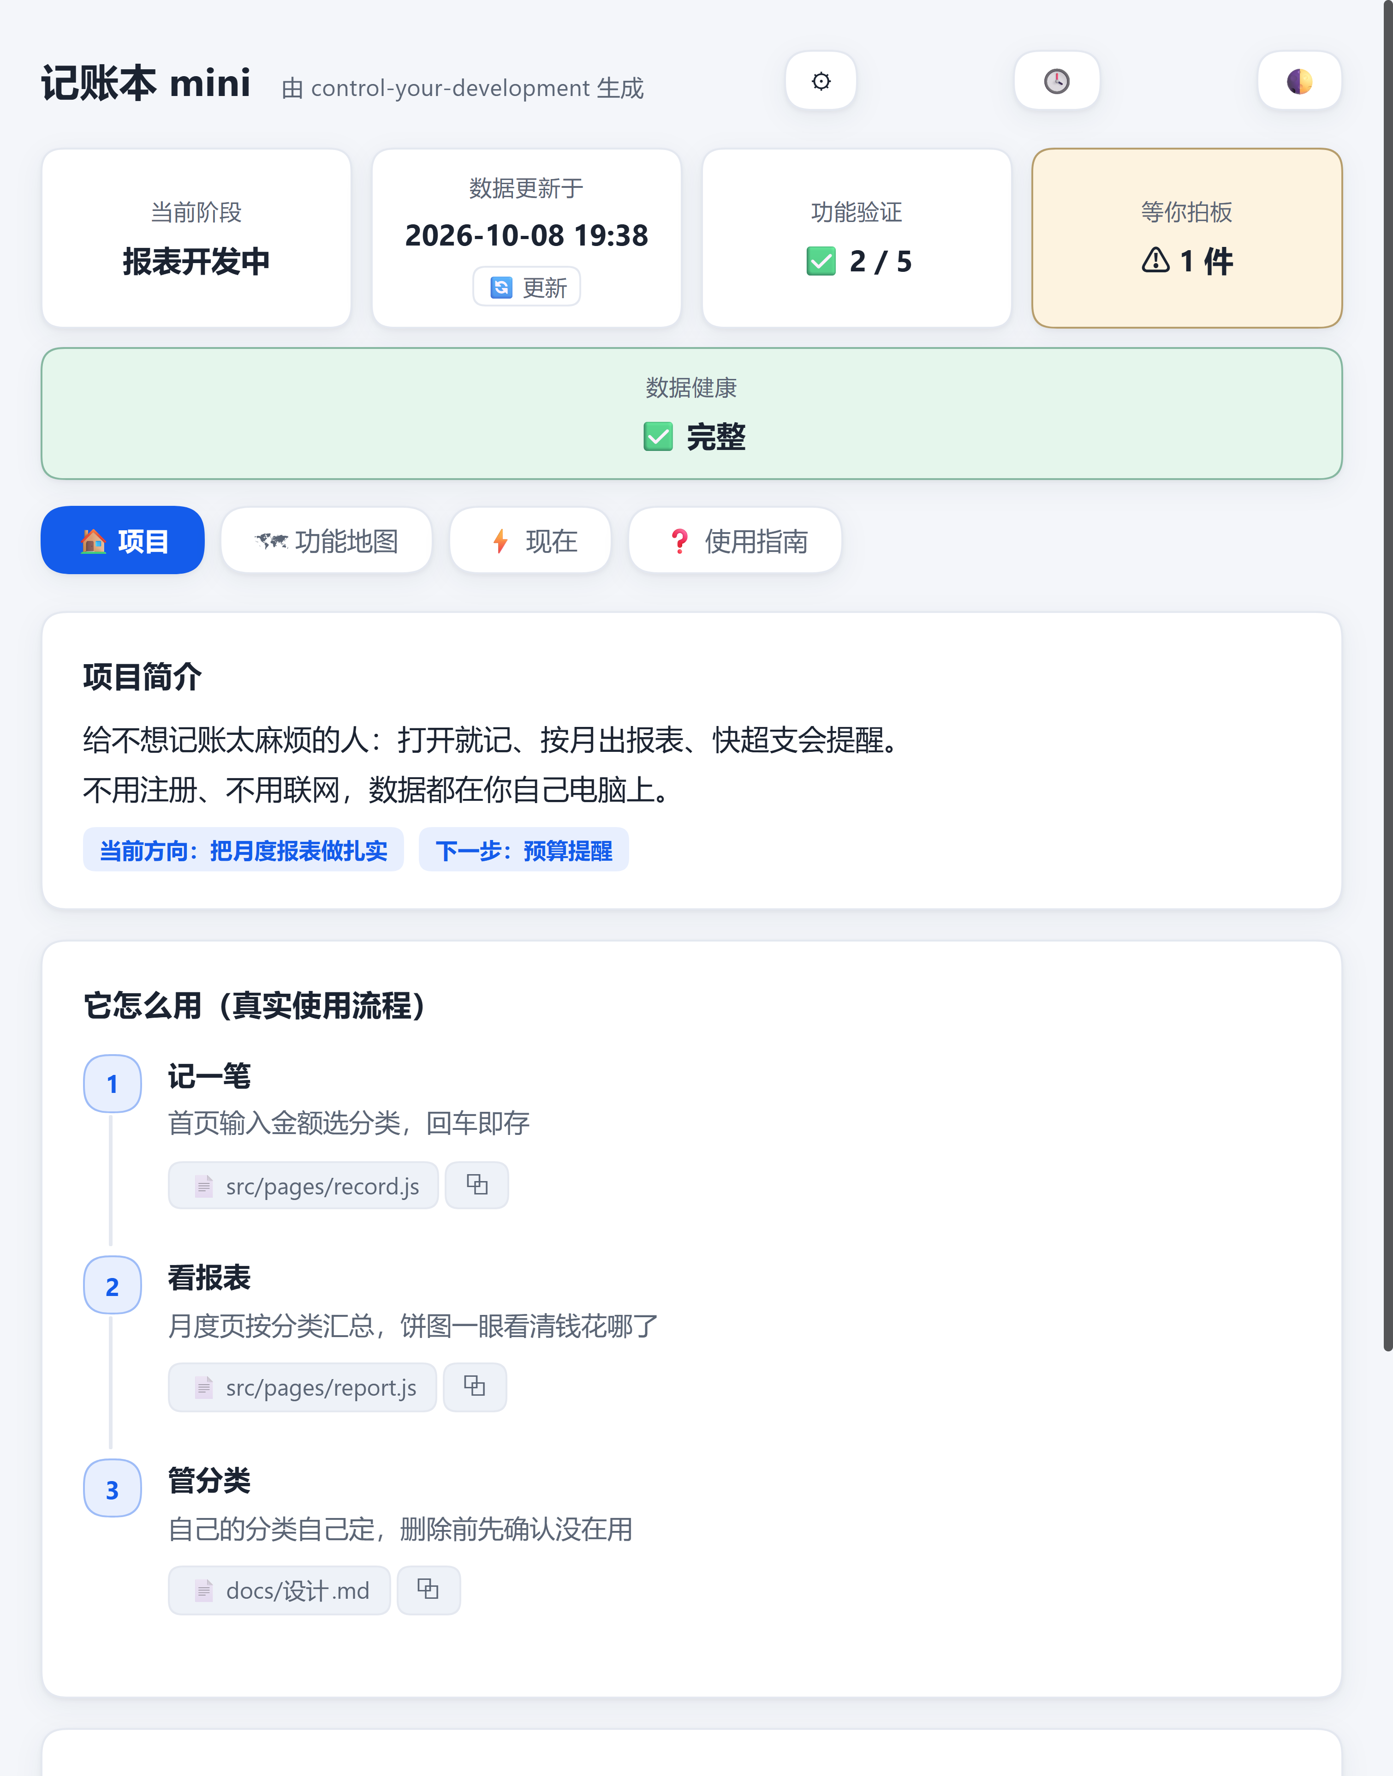Open file chip src/pages/report.js
The height and width of the screenshot is (1776, 1393).
click(303, 1386)
